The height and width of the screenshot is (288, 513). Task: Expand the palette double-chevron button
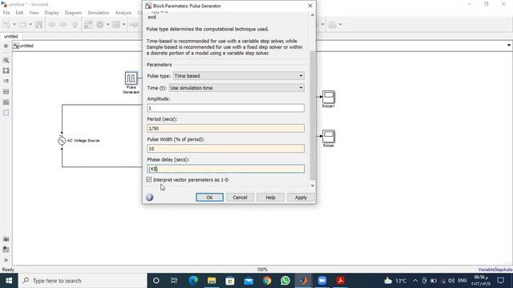[6, 260]
